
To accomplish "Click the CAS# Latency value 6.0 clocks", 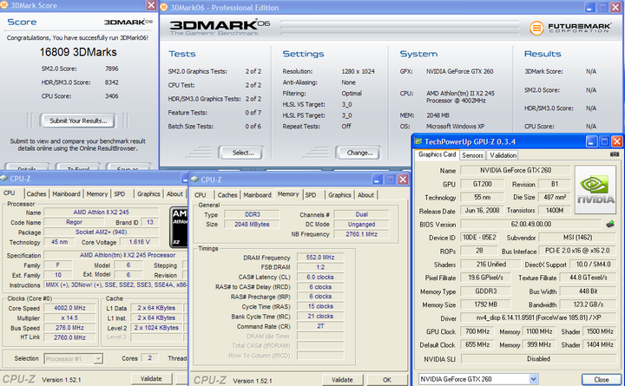I will pos(320,277).
